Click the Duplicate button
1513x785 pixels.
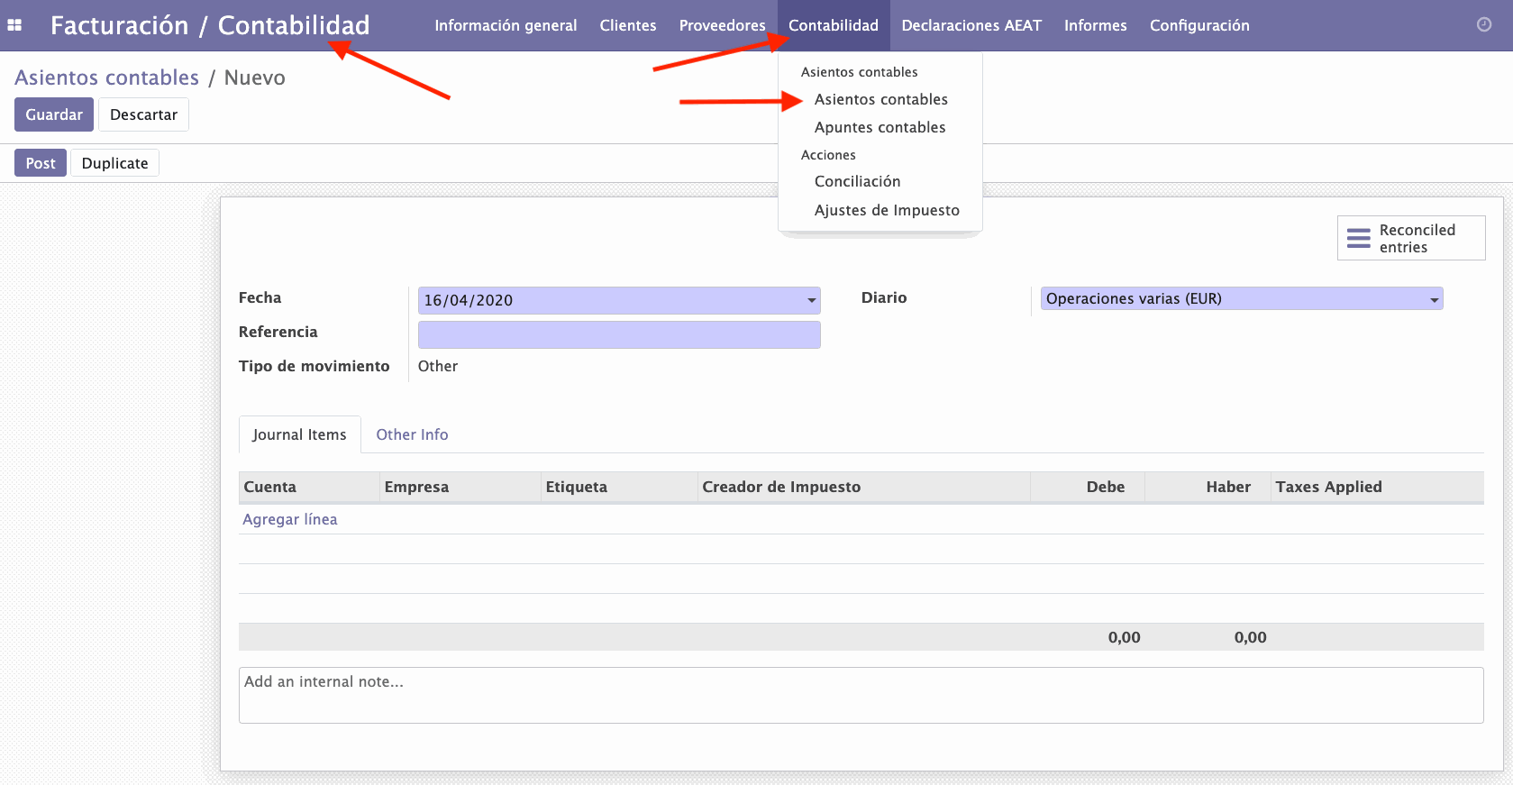click(x=114, y=163)
